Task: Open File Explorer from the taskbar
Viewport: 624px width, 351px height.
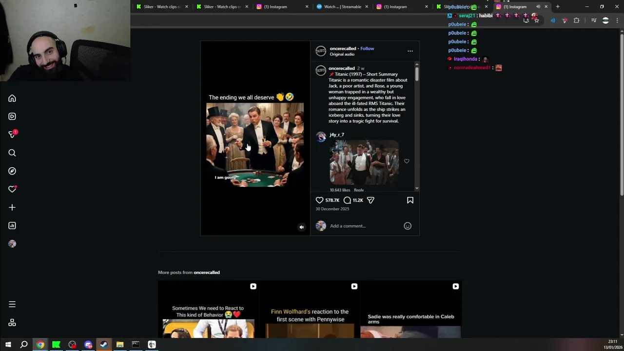Action: coord(120,345)
